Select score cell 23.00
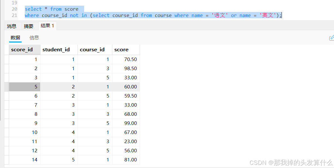334x168 pixels. click(x=126, y=142)
